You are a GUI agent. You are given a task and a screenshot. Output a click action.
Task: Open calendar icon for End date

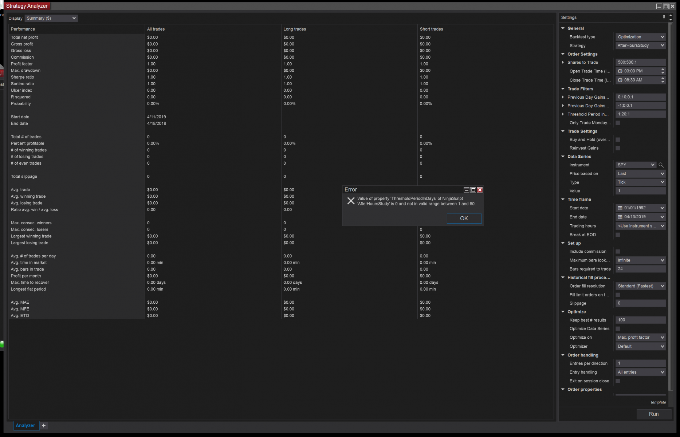(x=620, y=217)
